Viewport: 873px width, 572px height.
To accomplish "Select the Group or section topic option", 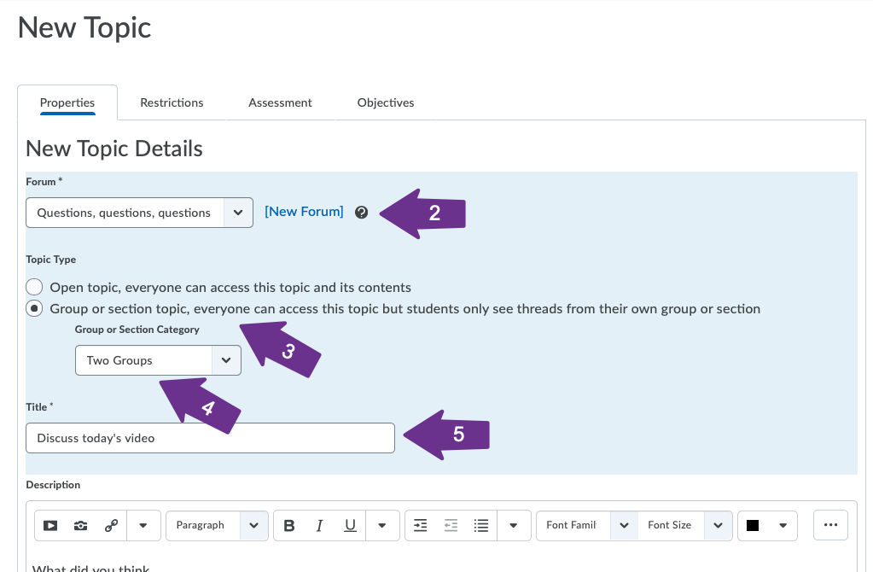I will [34, 309].
